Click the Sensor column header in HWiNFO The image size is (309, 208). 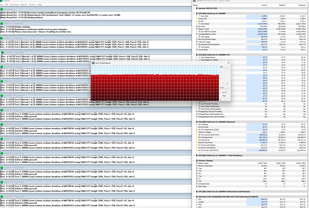pos(196,5)
